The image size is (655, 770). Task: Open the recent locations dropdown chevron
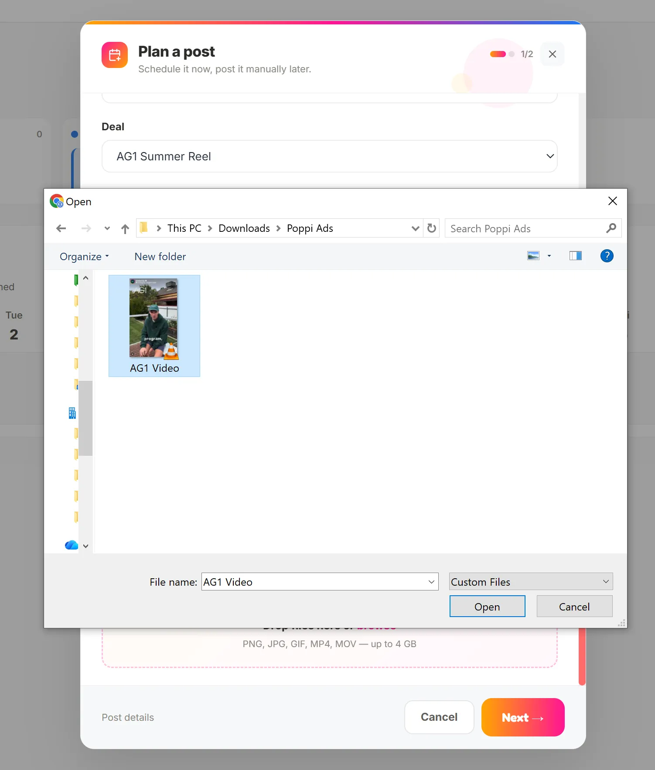click(x=107, y=228)
